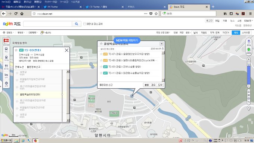254x143 pixels.
Task: Star the 올림픽슬라이딩센터 stop popup title
Action: click(101, 44)
